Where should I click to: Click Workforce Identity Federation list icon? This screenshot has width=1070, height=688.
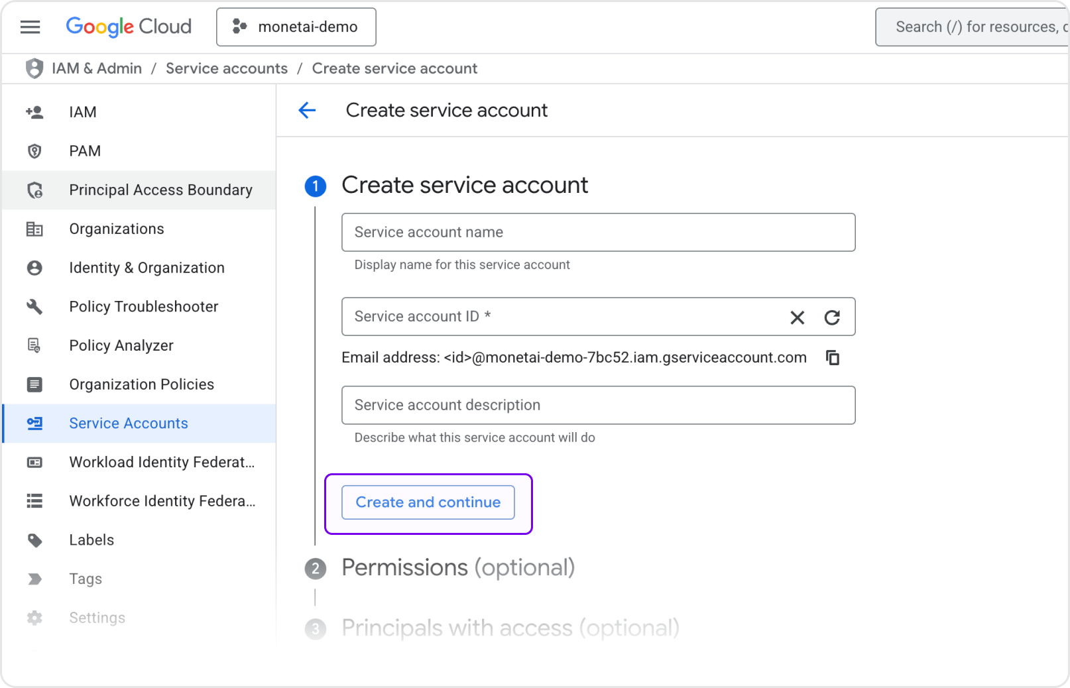34,501
